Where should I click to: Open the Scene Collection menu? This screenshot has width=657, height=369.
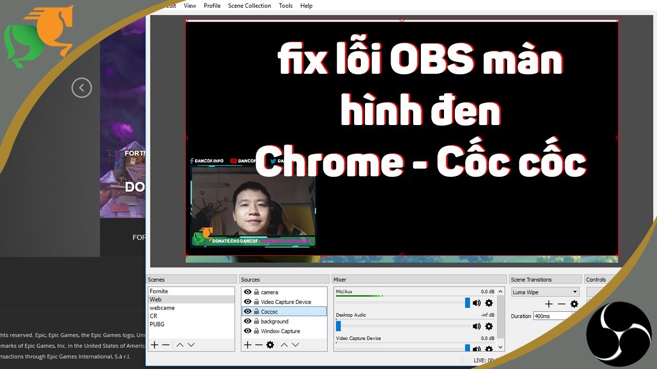(249, 6)
